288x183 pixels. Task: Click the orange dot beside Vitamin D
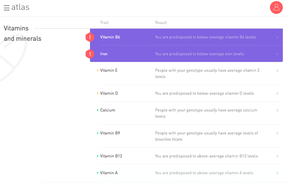[x=97, y=93]
